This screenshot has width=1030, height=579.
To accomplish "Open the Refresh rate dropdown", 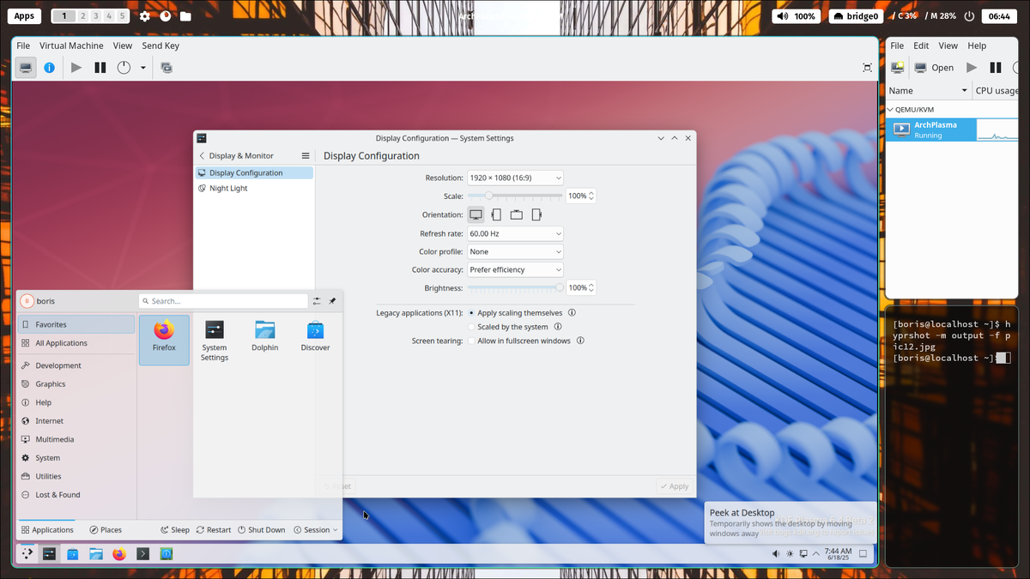I will coord(515,232).
